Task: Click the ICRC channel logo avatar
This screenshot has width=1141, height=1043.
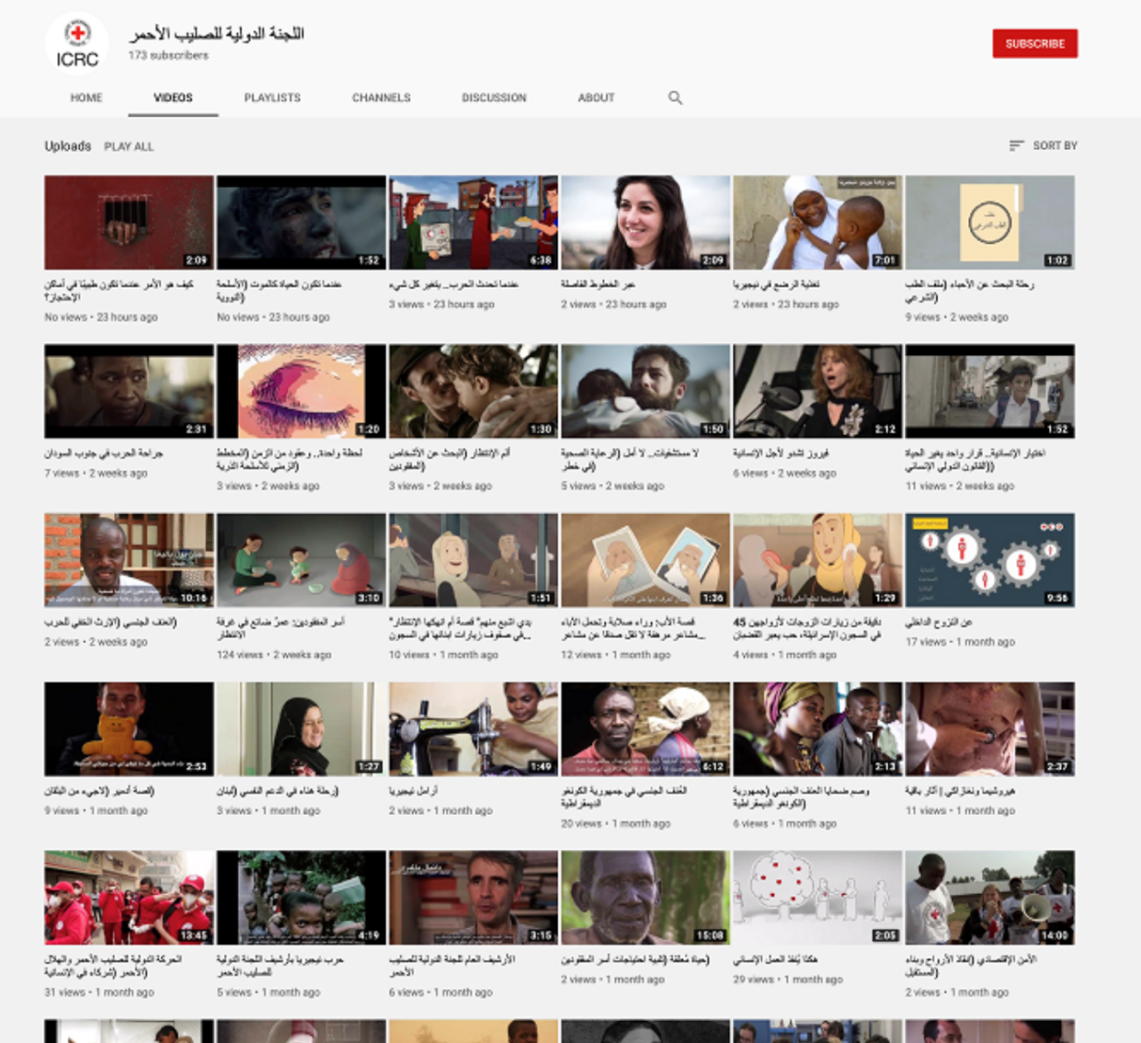Action: click(77, 44)
